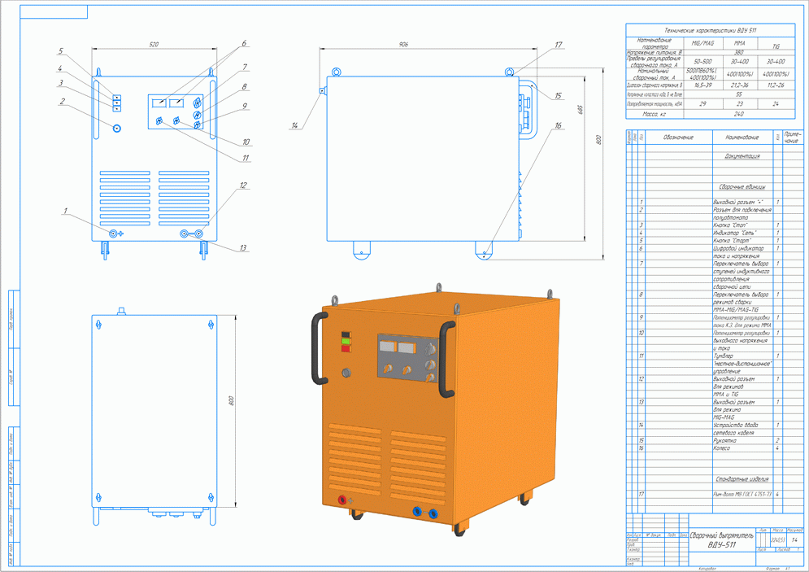Select the "Наименование" column header

[x=742, y=138]
